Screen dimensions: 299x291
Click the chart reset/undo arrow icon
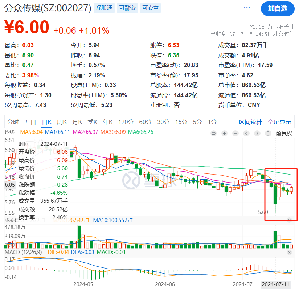tap(214, 133)
